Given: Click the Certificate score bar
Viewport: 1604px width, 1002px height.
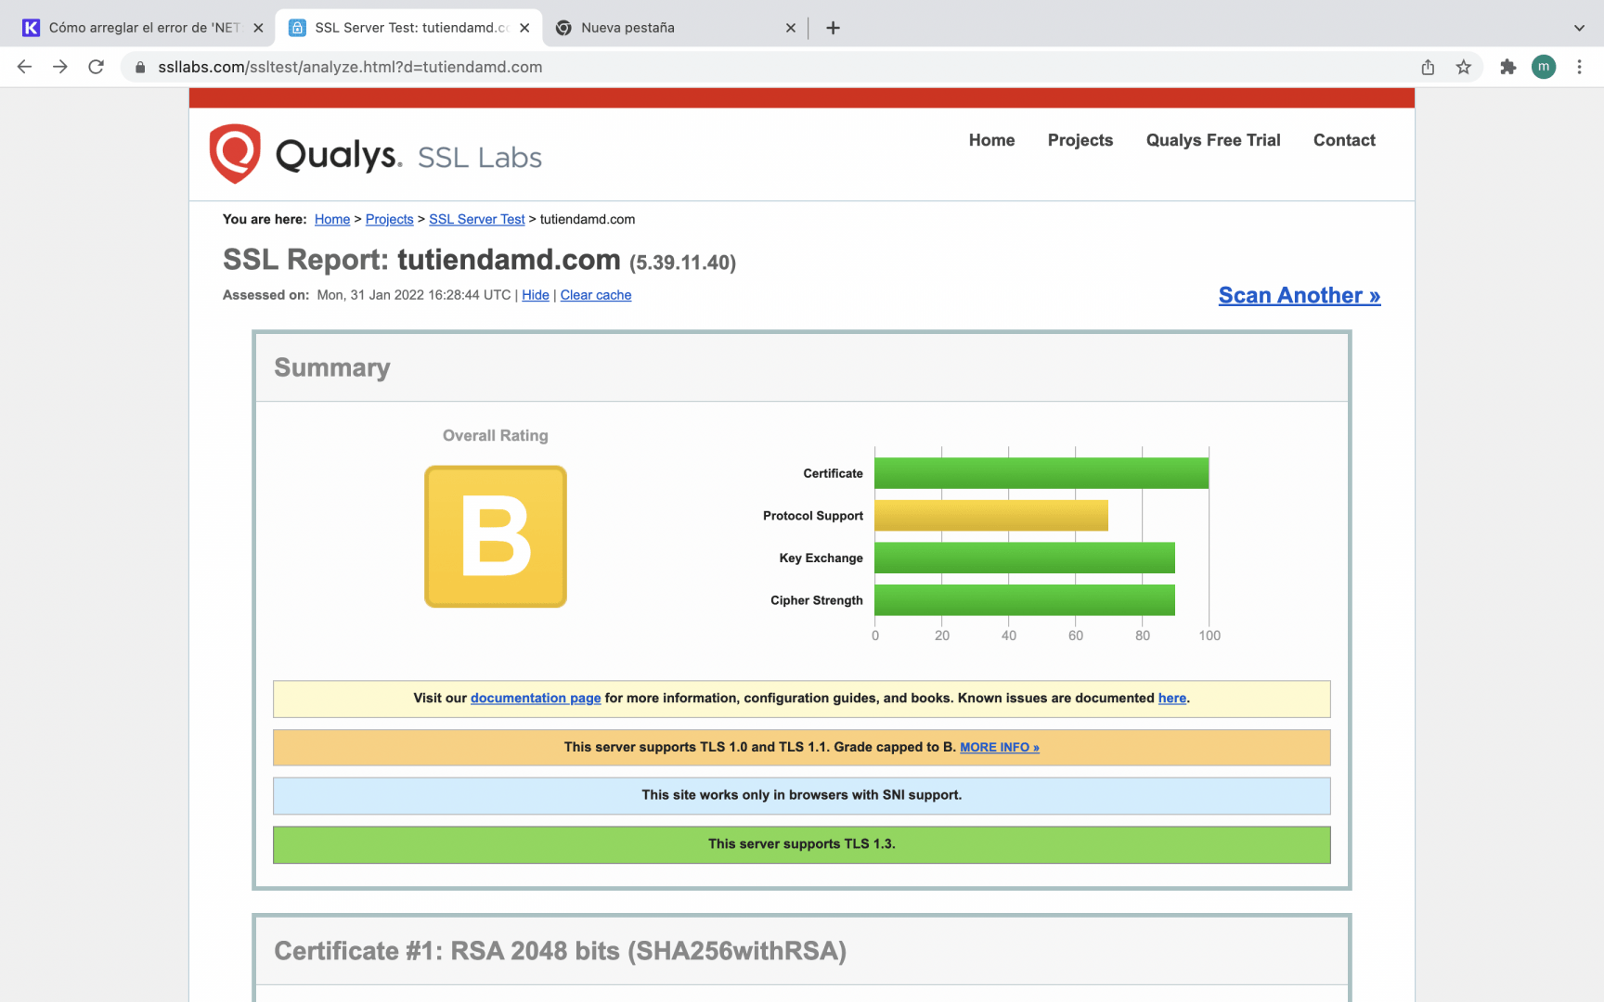Looking at the screenshot, I should pos(1041,473).
